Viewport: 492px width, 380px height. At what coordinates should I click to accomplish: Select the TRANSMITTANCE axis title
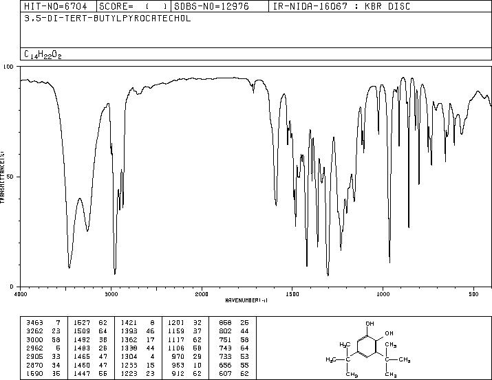[x=2, y=177]
